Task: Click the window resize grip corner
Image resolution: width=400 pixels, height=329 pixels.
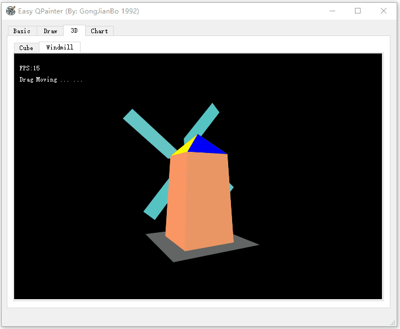Action: tap(393, 323)
